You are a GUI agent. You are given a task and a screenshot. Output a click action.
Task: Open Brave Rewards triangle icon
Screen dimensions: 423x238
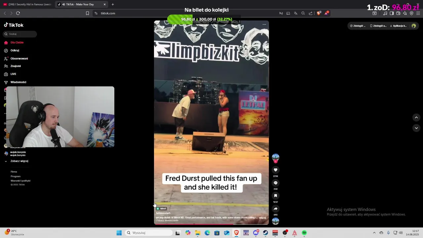pos(327,13)
